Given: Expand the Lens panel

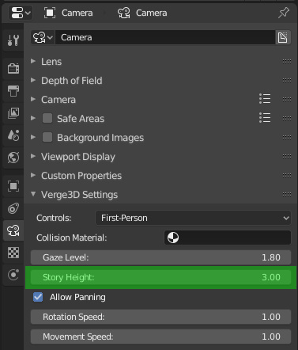Looking at the screenshot, I should coord(51,62).
